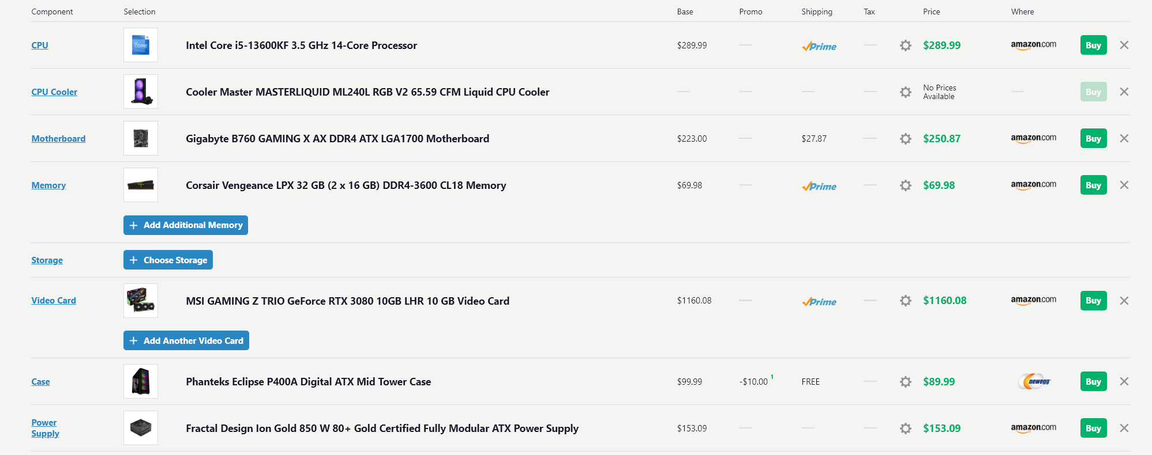The image size is (1152, 455).
Task: Click Add Another Video Card button
Action: point(186,340)
